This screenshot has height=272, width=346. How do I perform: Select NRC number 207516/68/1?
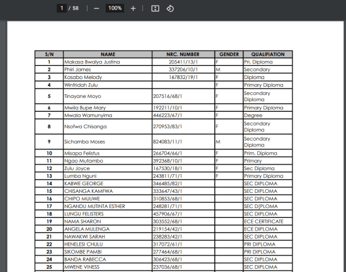click(x=167, y=96)
